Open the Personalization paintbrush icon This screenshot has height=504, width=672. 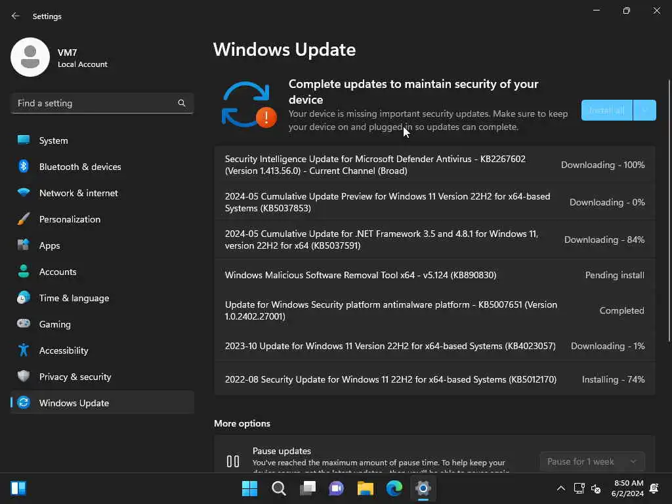(x=24, y=219)
